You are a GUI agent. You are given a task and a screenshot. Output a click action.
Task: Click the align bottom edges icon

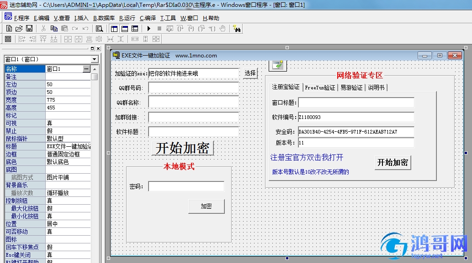[54, 39]
